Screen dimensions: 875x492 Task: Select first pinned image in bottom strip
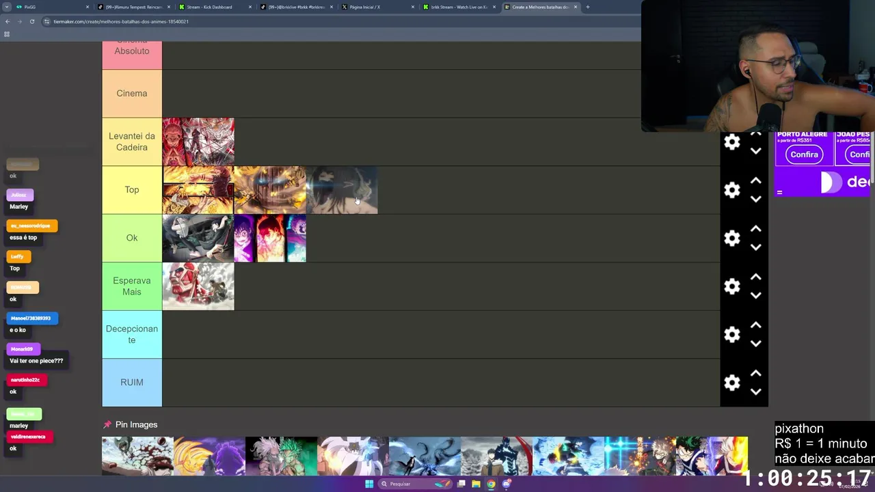tap(137, 456)
